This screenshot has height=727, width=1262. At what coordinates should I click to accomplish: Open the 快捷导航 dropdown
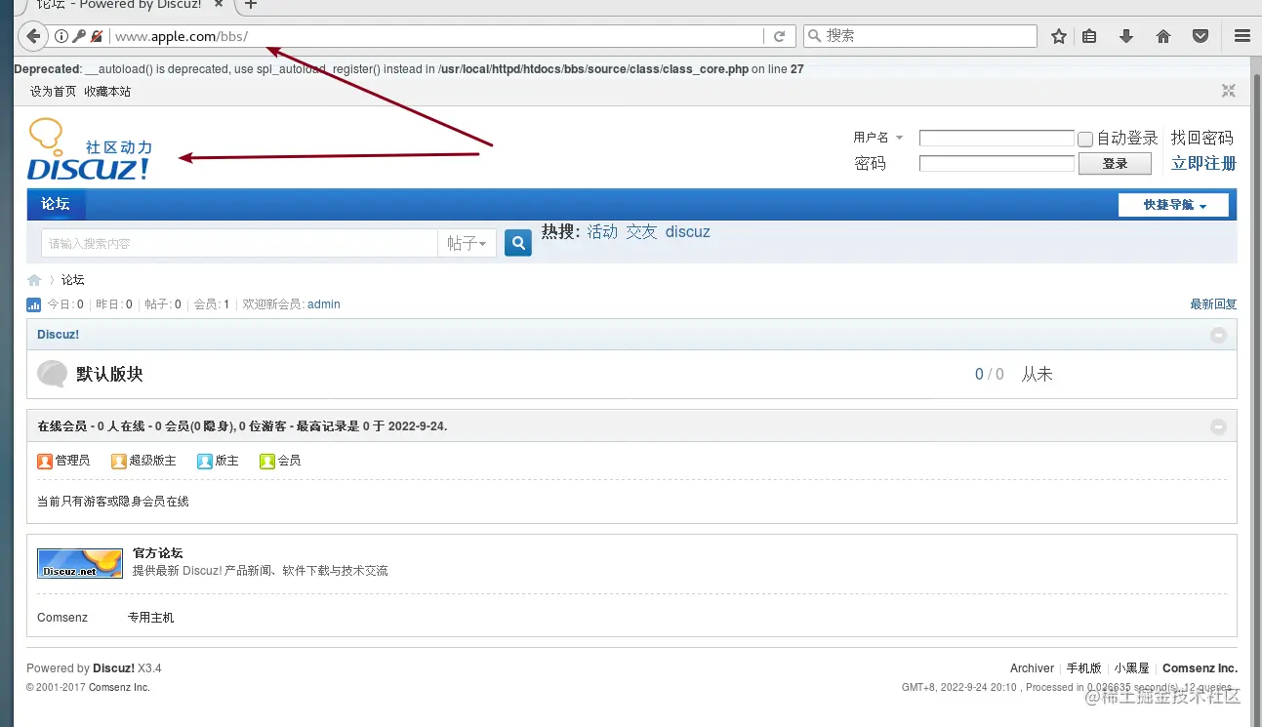click(x=1174, y=205)
